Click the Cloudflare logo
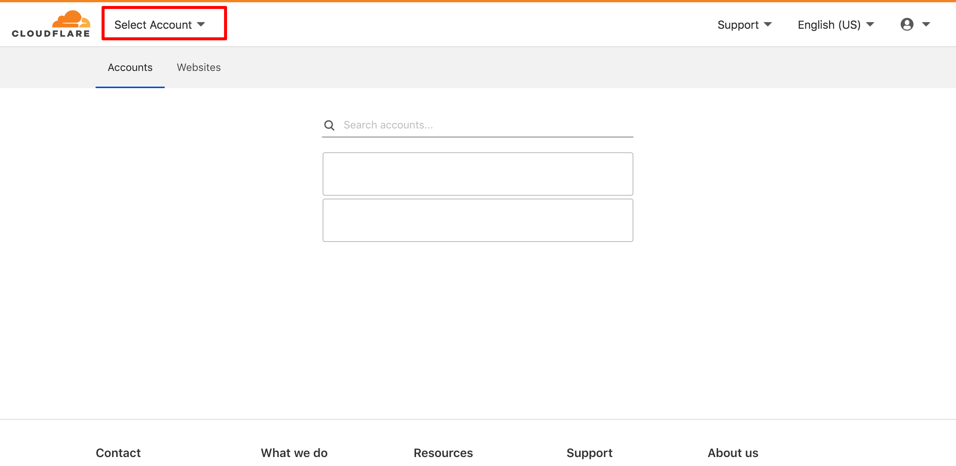 click(x=51, y=24)
